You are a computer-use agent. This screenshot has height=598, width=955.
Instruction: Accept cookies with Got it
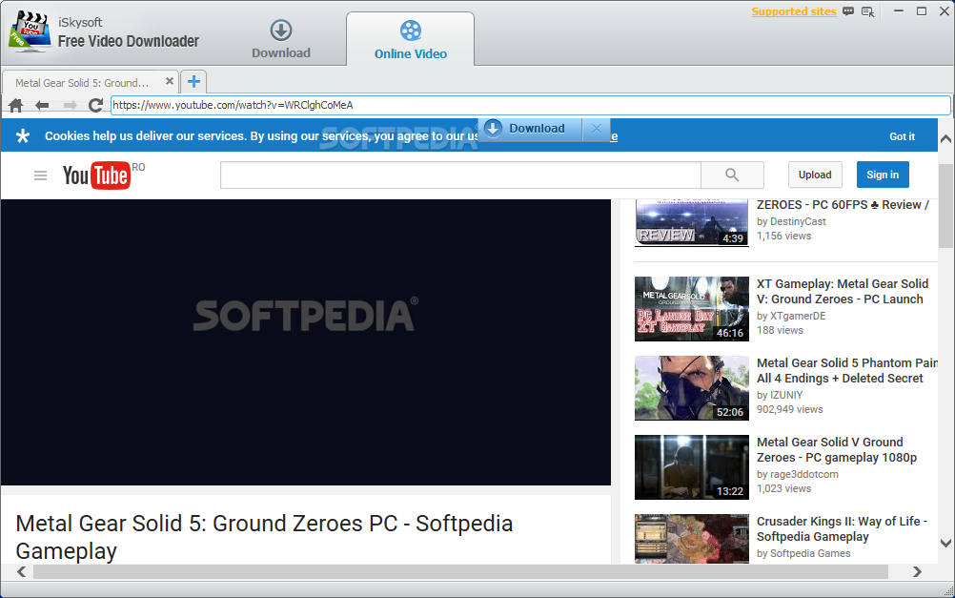902,136
